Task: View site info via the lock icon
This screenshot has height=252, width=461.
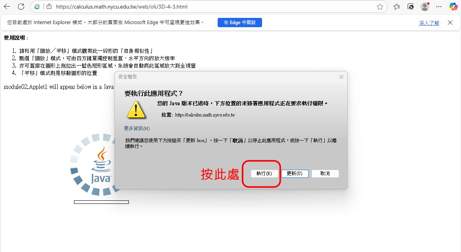Action: tap(49, 7)
